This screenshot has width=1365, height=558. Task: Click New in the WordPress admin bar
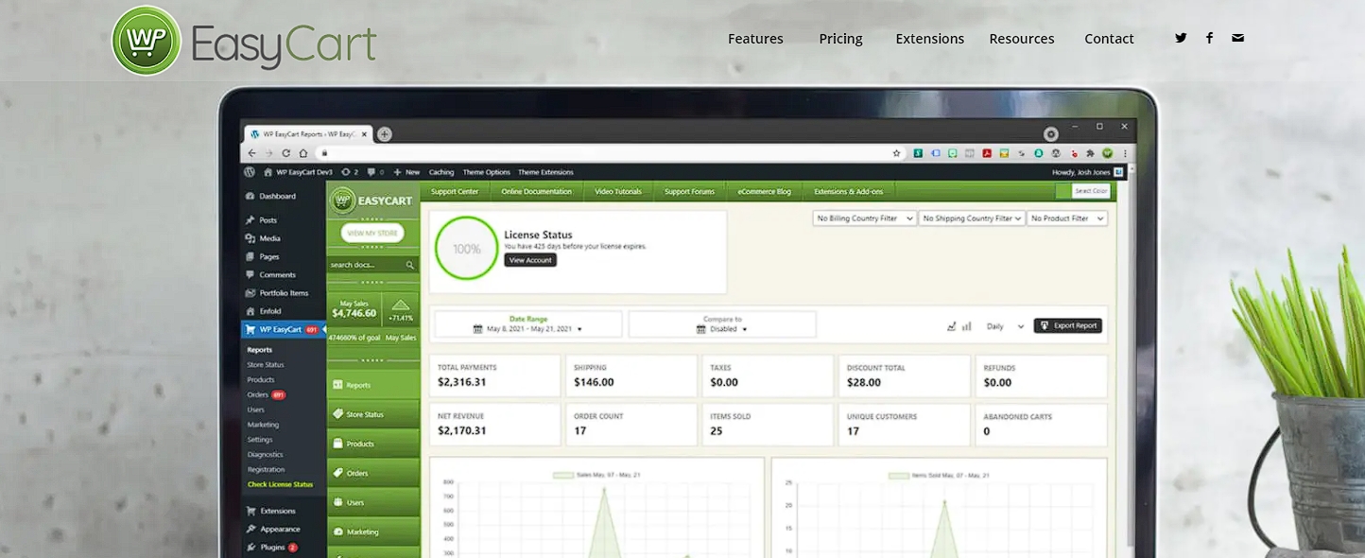click(x=406, y=172)
